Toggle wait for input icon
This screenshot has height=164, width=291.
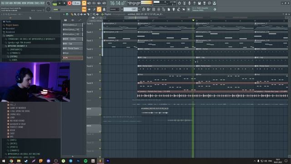[89, 3]
